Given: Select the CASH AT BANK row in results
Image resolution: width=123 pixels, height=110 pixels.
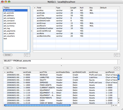Looking at the screenshot, I should click(60, 103).
